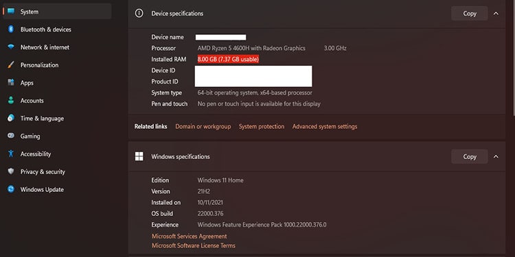
Task: Click the AMD Ryzen 5 4600H processor text
Action: pos(251,48)
